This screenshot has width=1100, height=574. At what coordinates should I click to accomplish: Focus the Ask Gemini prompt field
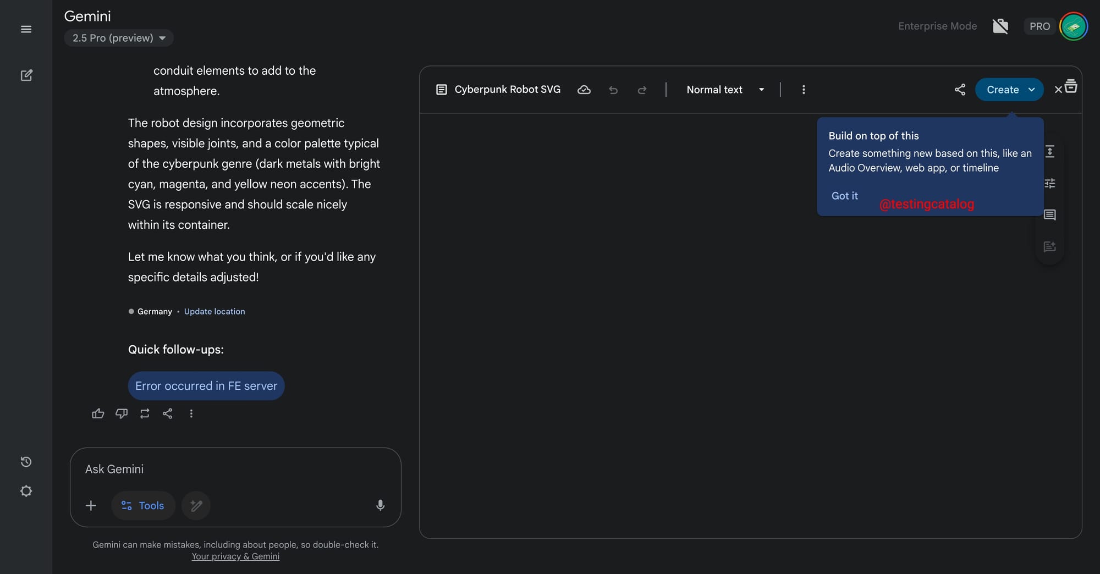pos(235,469)
